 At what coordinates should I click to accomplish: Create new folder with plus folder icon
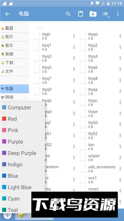click(93, 14)
